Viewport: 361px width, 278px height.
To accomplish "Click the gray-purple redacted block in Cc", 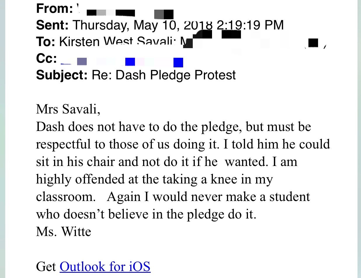I will point(82,62).
